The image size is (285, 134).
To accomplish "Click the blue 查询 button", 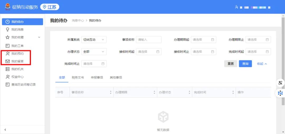I will coord(245,64).
